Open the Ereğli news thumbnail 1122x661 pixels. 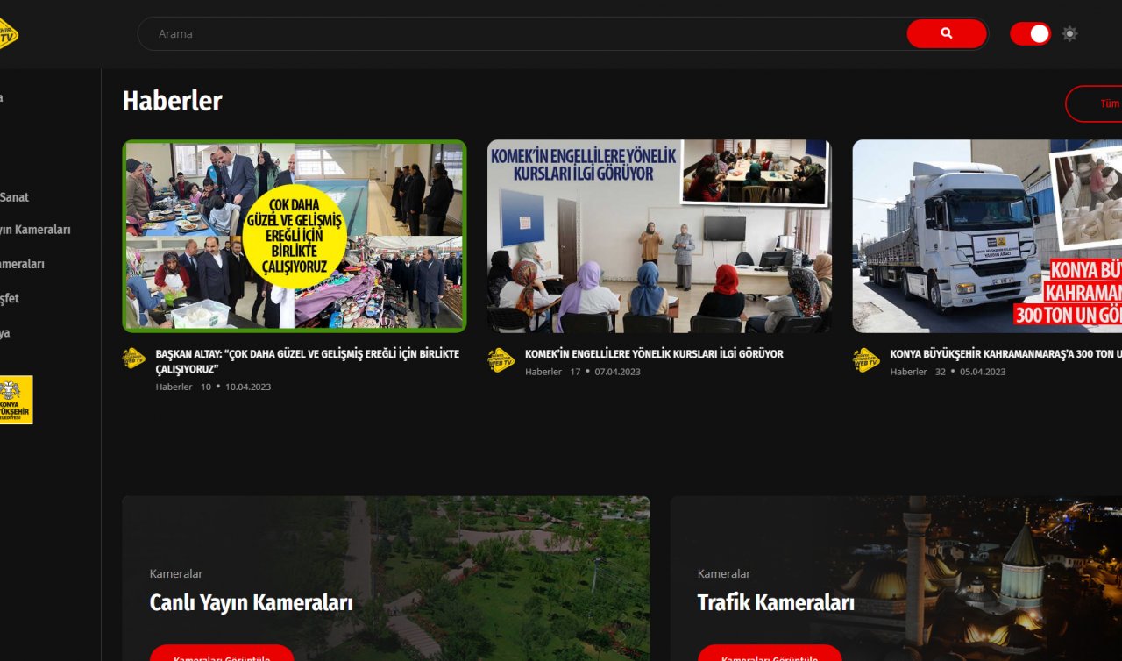click(x=295, y=236)
